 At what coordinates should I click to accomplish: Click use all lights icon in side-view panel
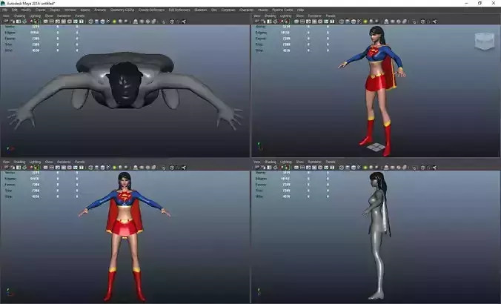(365, 167)
